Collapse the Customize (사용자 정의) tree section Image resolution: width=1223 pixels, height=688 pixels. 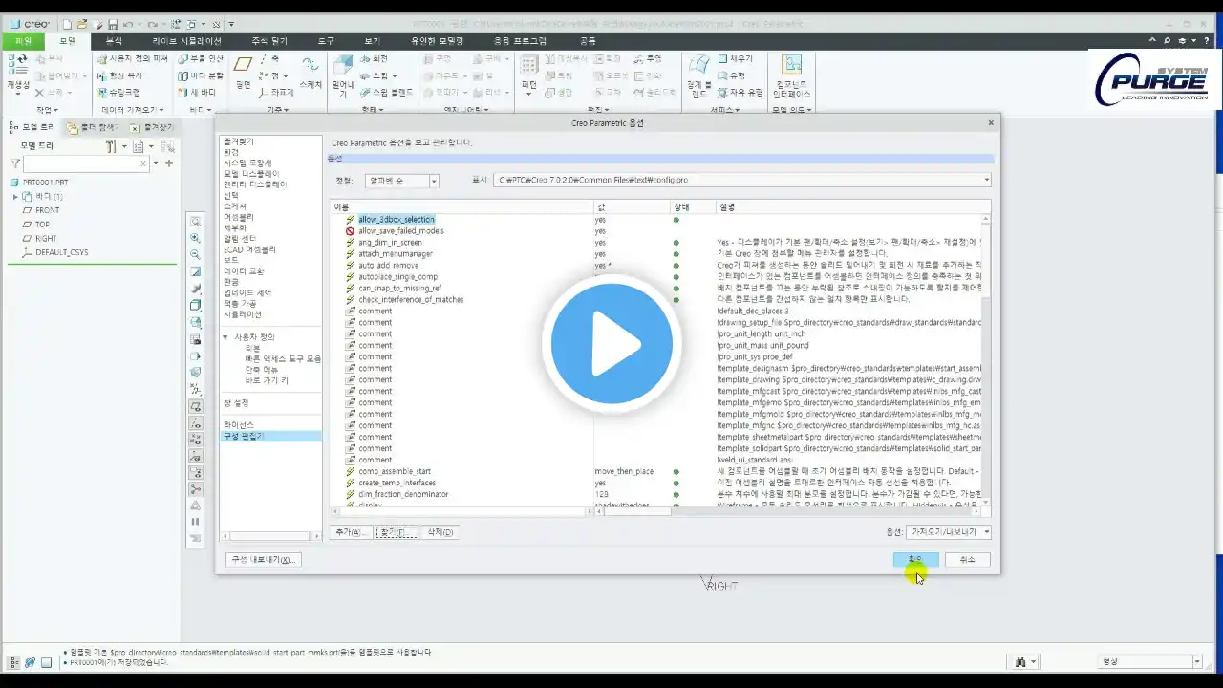click(x=226, y=337)
